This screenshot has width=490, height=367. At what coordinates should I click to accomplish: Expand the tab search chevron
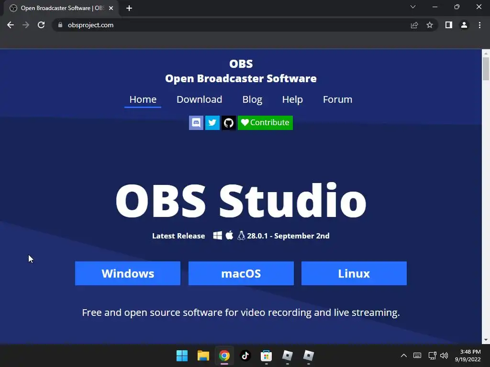413,7
